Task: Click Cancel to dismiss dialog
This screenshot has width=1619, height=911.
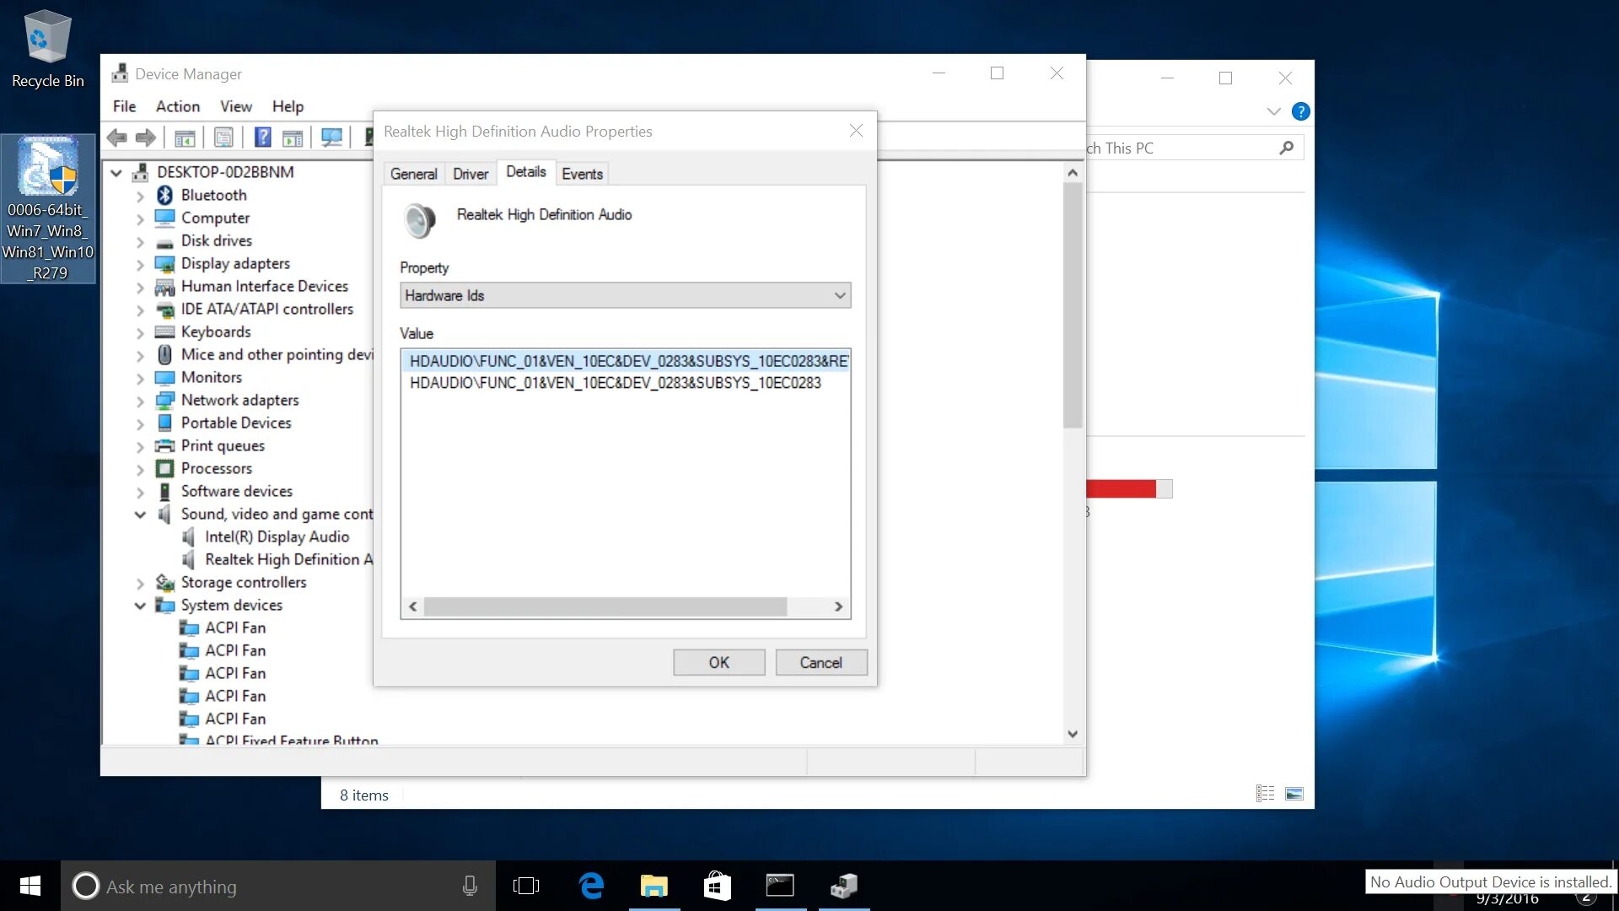Action: (820, 663)
